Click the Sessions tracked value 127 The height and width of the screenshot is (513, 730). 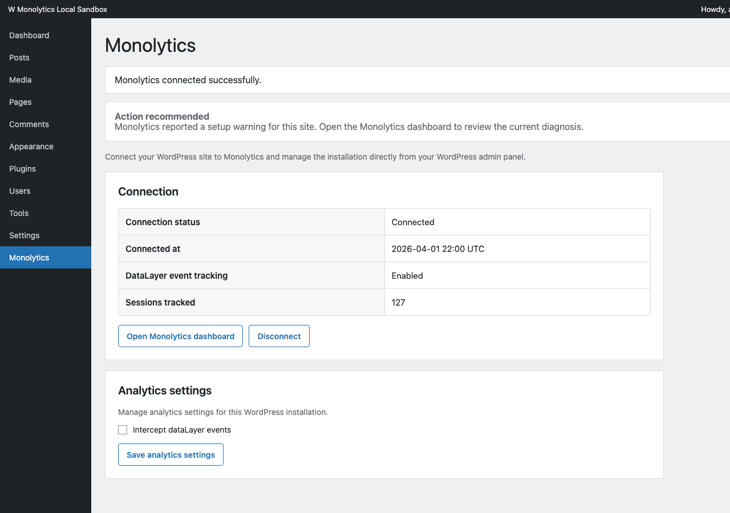pos(398,302)
